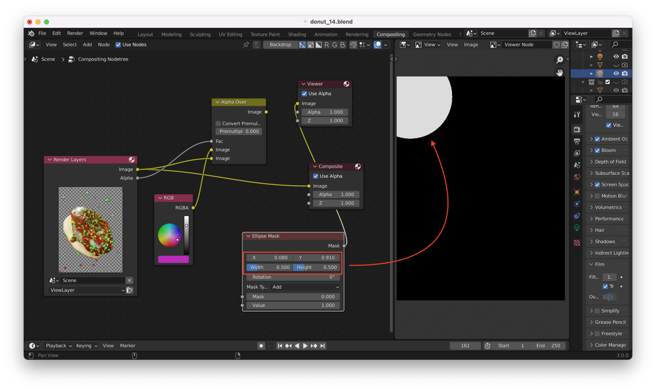Click the magenta color swatch on the RGB node

click(x=173, y=259)
